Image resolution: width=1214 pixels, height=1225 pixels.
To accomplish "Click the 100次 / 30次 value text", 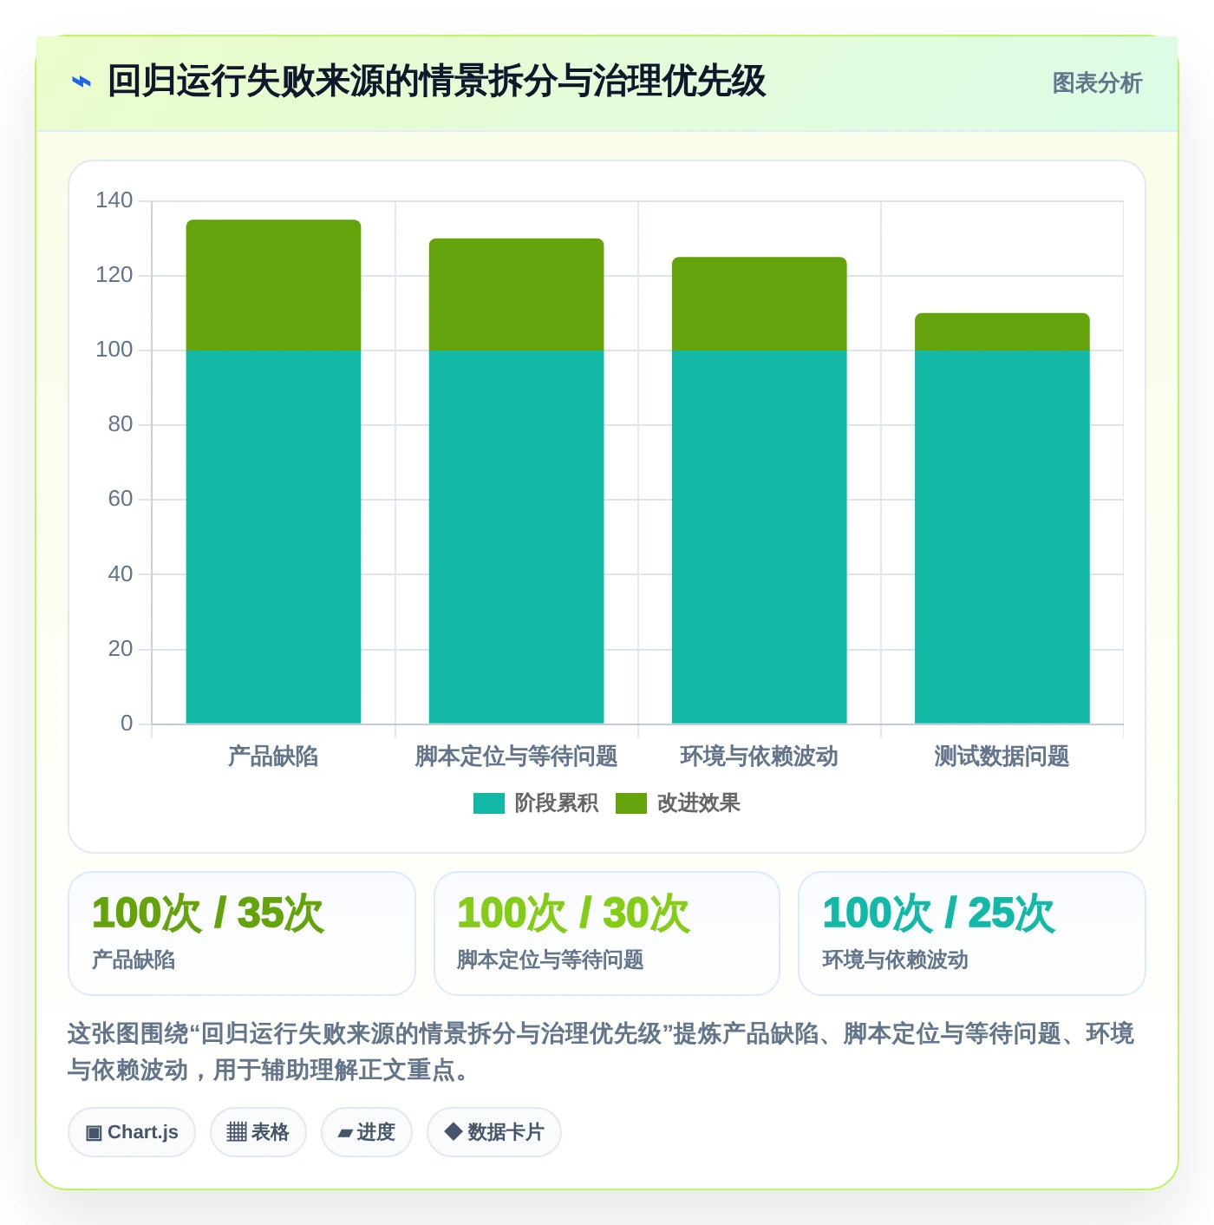I will click(x=573, y=914).
